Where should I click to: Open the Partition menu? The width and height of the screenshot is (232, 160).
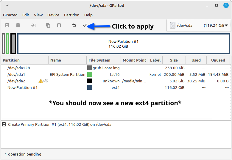(71, 15)
